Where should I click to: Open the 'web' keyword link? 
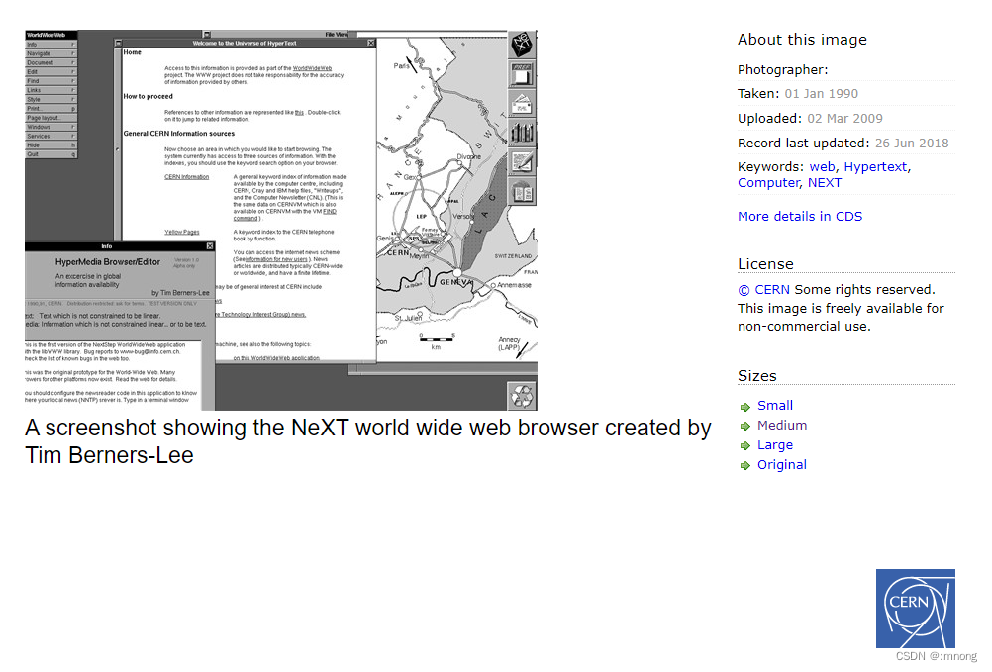(x=822, y=167)
